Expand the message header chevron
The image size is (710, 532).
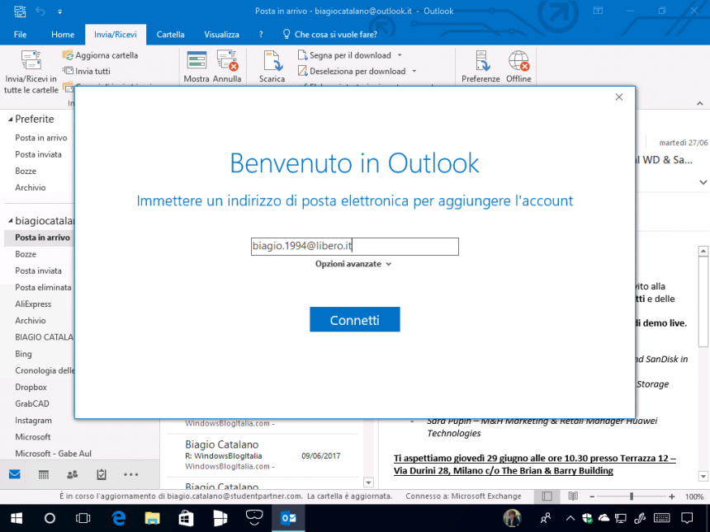click(x=703, y=182)
